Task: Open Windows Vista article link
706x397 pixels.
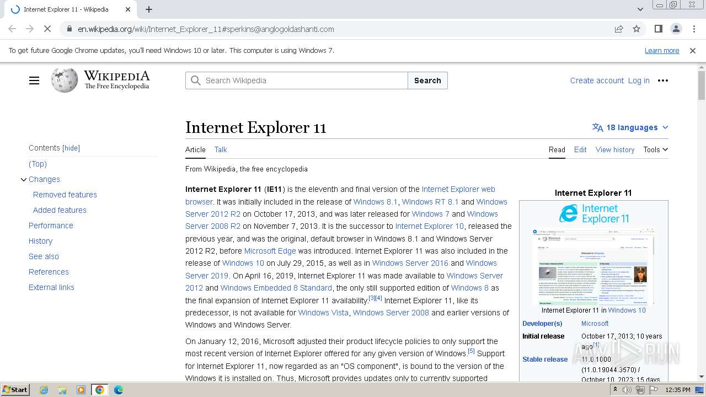Action: pos(323,313)
